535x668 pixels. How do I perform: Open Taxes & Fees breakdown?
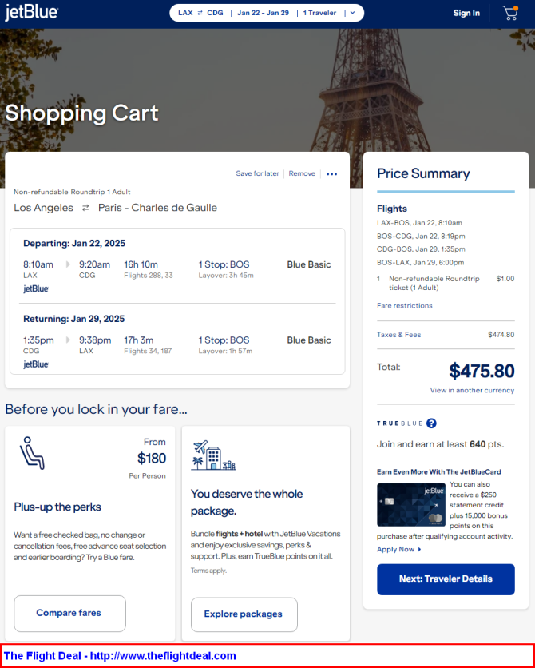pyautogui.click(x=398, y=335)
